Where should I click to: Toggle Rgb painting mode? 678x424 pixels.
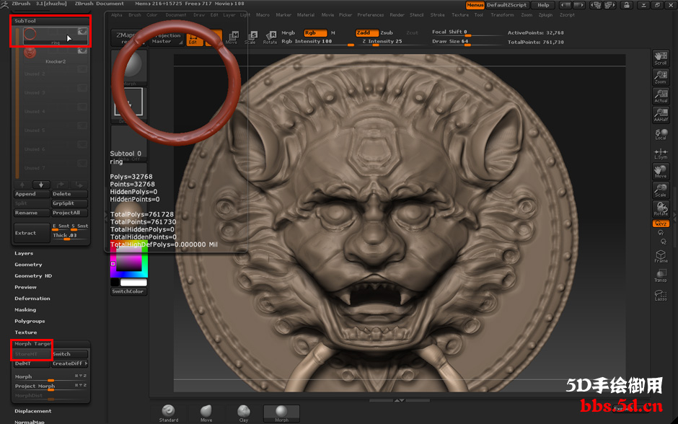[314, 33]
